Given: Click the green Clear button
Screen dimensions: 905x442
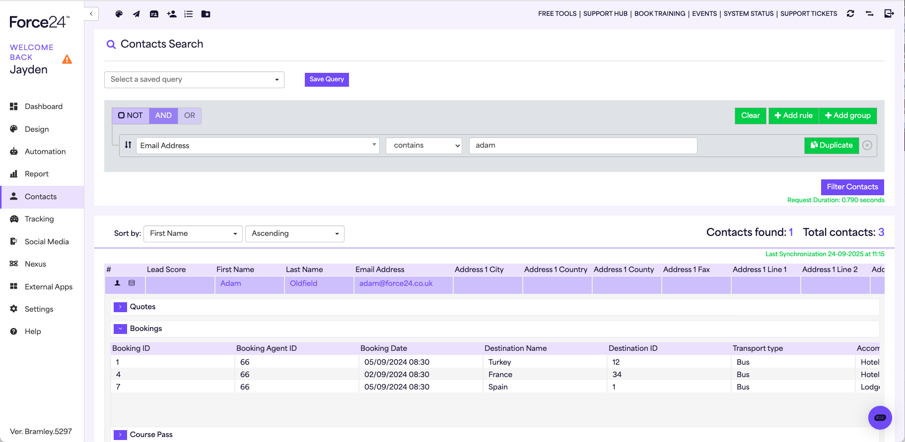Looking at the screenshot, I should click(x=751, y=115).
